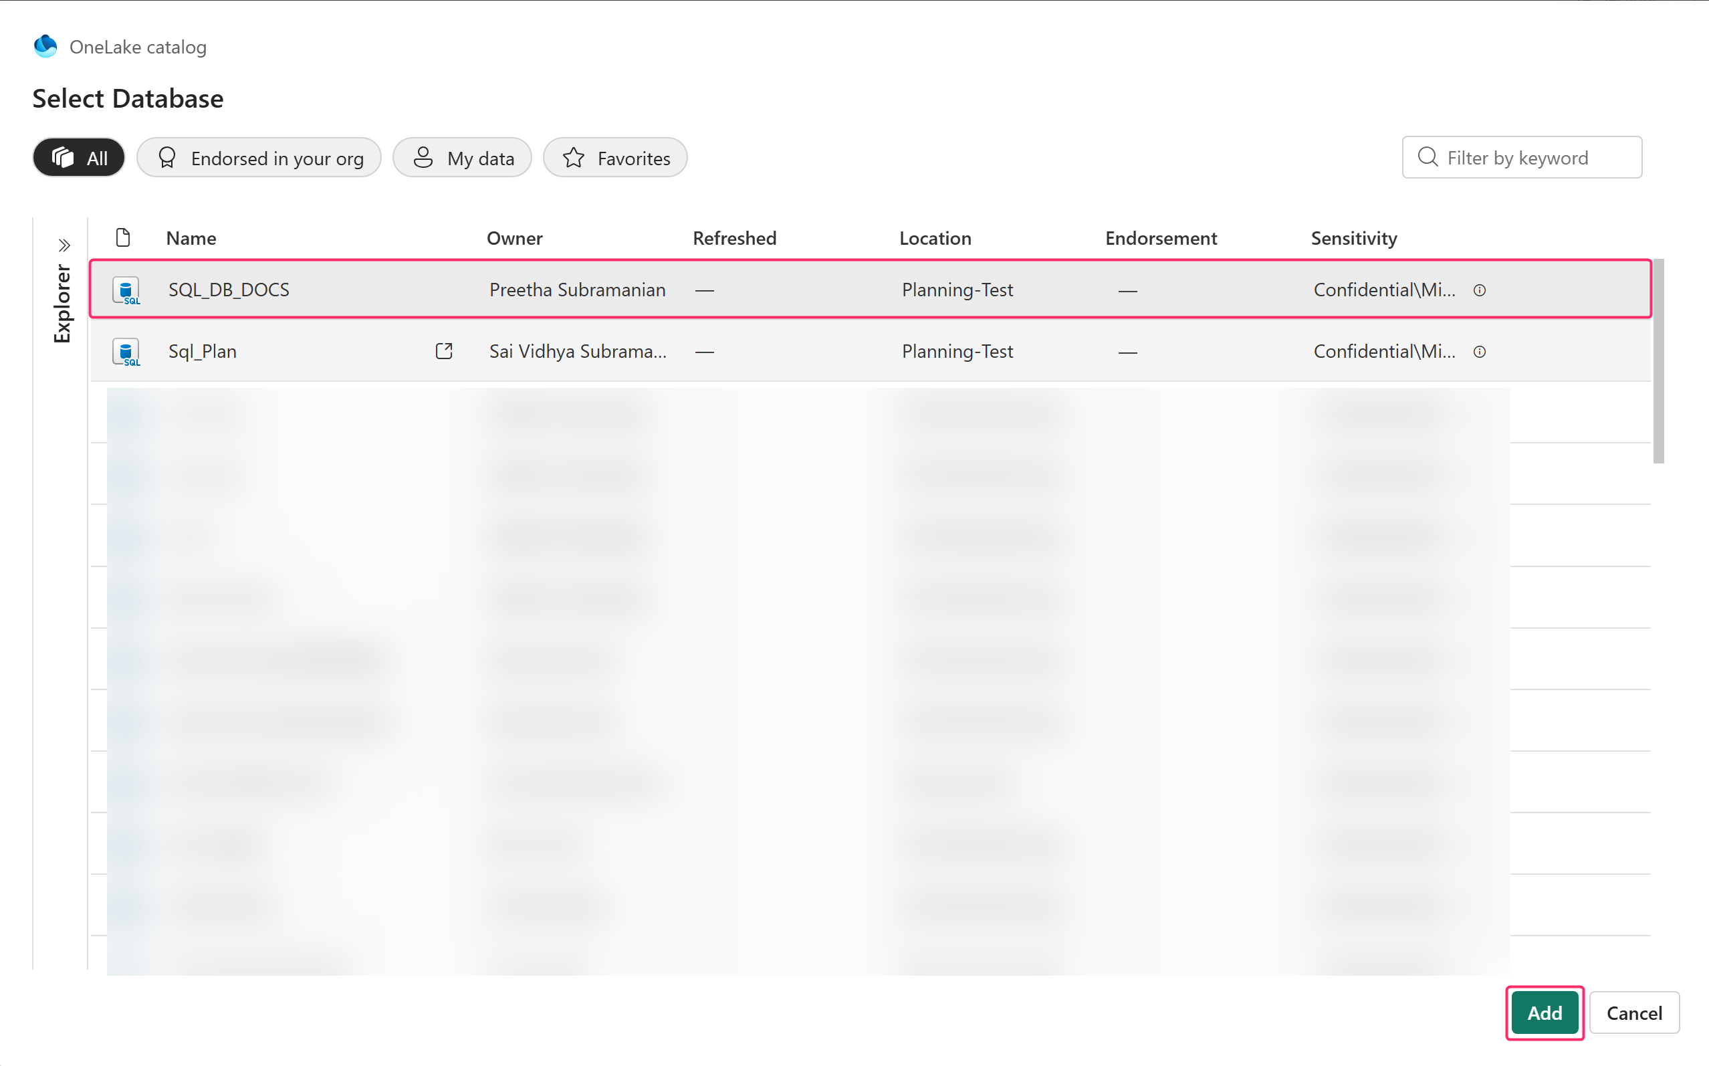1709x1066 pixels.
Task: Sort by the Name column header
Action: pyautogui.click(x=191, y=238)
